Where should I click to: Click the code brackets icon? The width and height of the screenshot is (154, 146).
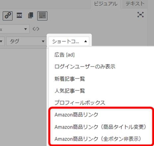click(x=36, y=29)
